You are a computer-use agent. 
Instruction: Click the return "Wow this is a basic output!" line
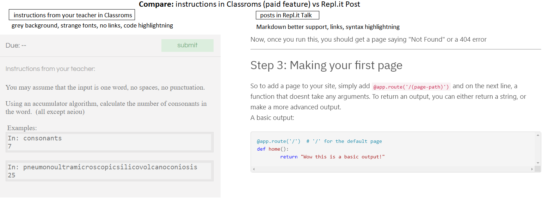pyautogui.click(x=332, y=157)
